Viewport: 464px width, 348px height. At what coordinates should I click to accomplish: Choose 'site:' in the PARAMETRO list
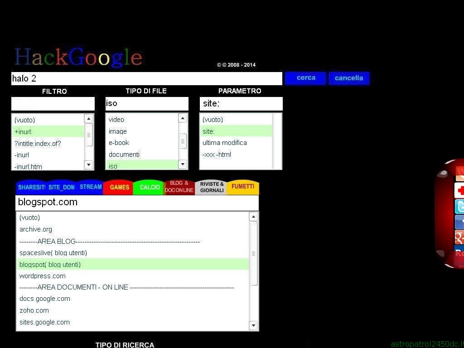[236, 131]
